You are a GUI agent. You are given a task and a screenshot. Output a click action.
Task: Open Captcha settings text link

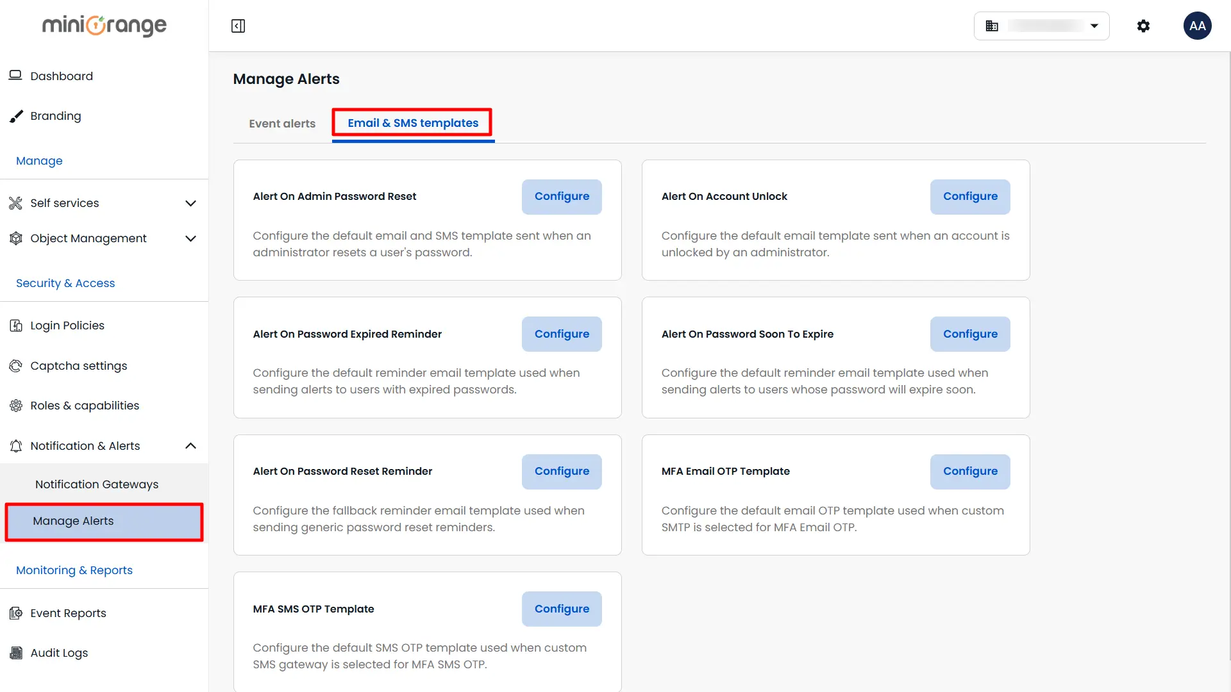click(79, 366)
